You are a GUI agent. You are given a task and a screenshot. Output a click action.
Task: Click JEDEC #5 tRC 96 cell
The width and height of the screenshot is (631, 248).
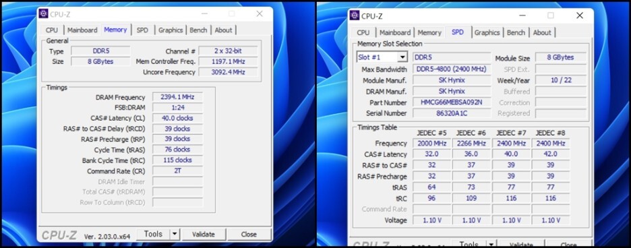(x=431, y=198)
